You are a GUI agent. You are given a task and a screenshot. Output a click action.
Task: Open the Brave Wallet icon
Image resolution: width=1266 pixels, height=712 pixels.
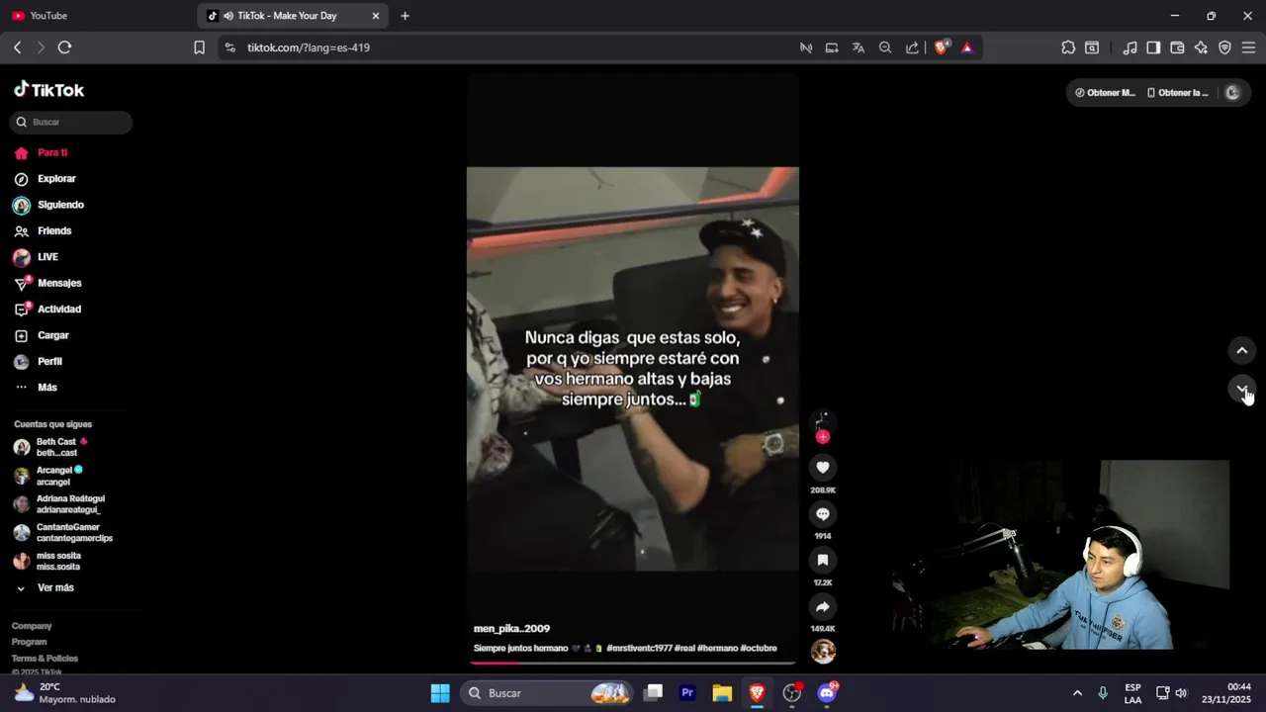1177,47
